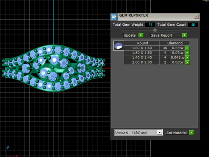
Task: Click the Total Gem Weight value field
Action: pos(150,25)
